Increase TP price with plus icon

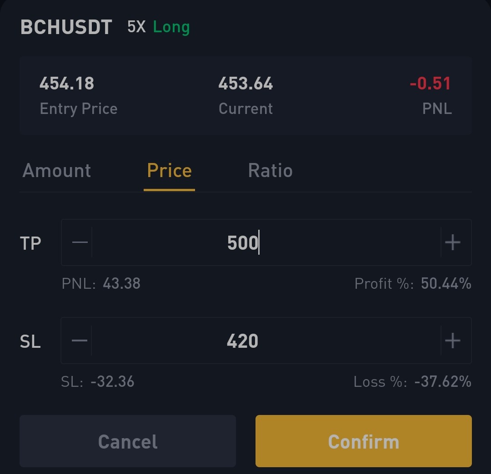click(452, 242)
